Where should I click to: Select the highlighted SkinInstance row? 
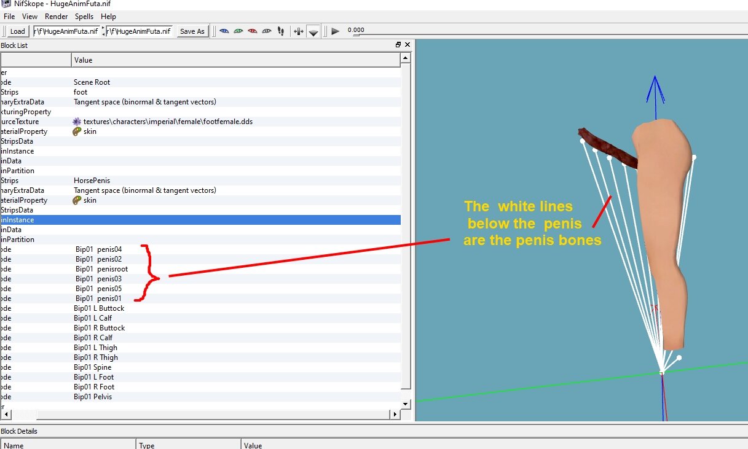coord(200,220)
